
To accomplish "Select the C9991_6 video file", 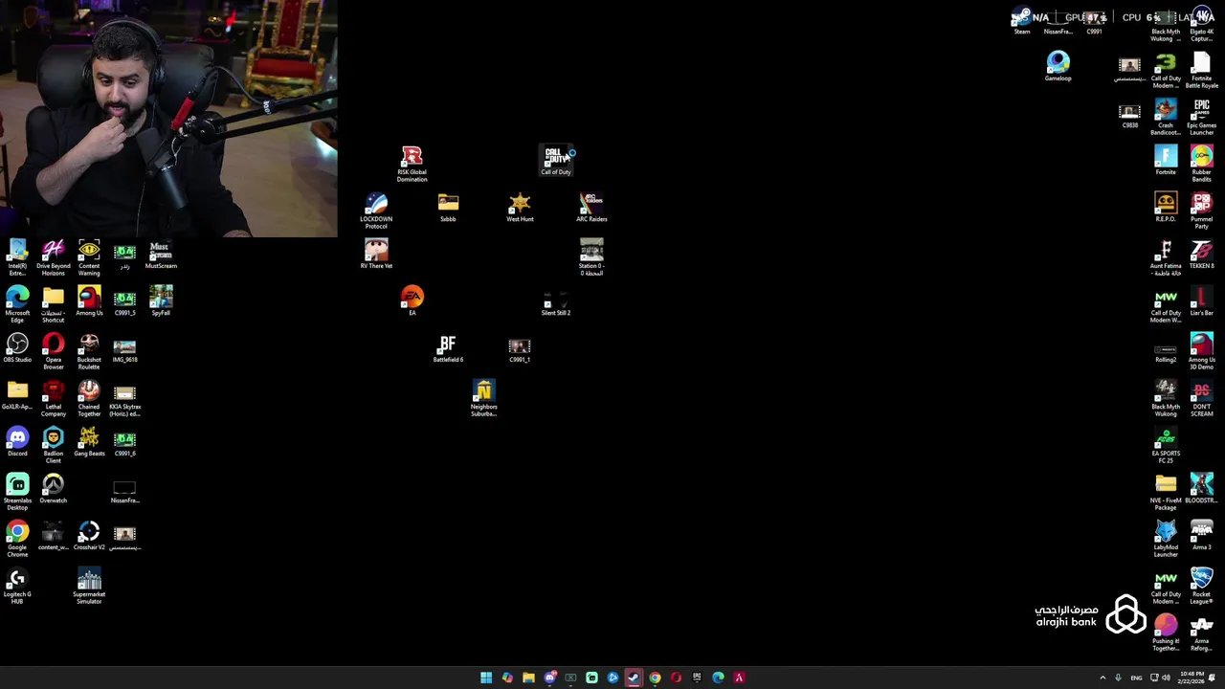I will pyautogui.click(x=124, y=442).
